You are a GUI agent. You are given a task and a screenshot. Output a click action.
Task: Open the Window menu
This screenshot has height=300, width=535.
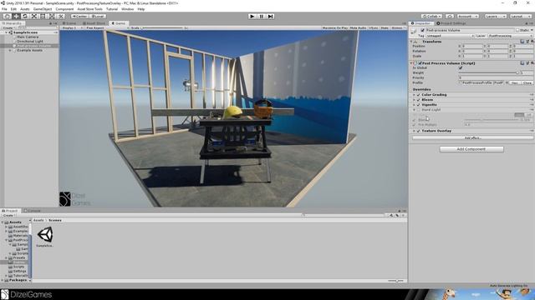(128, 9)
